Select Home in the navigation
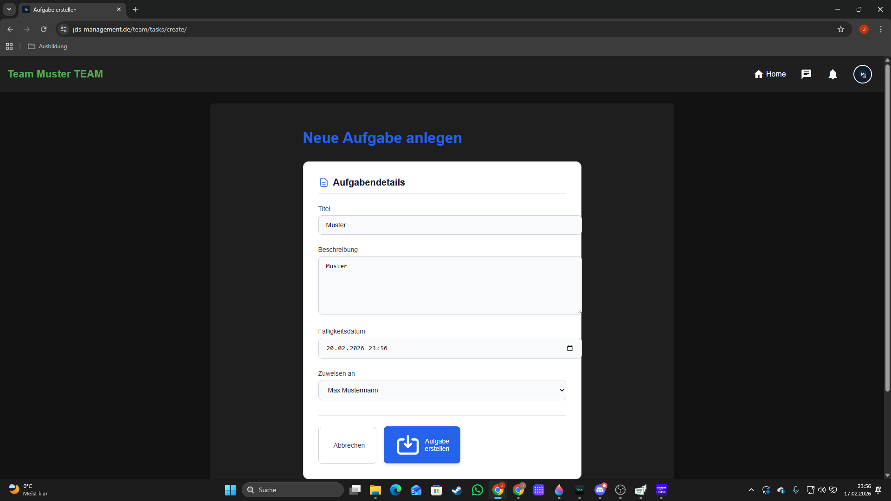Screen dimensions: 891x501 point(769,74)
